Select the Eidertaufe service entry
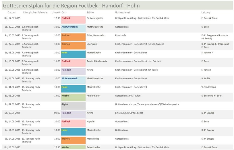 tap(120, 35)
